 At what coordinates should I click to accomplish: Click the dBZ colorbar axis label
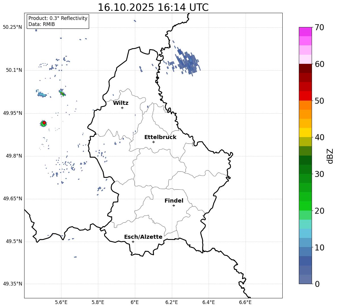tap(330, 156)
